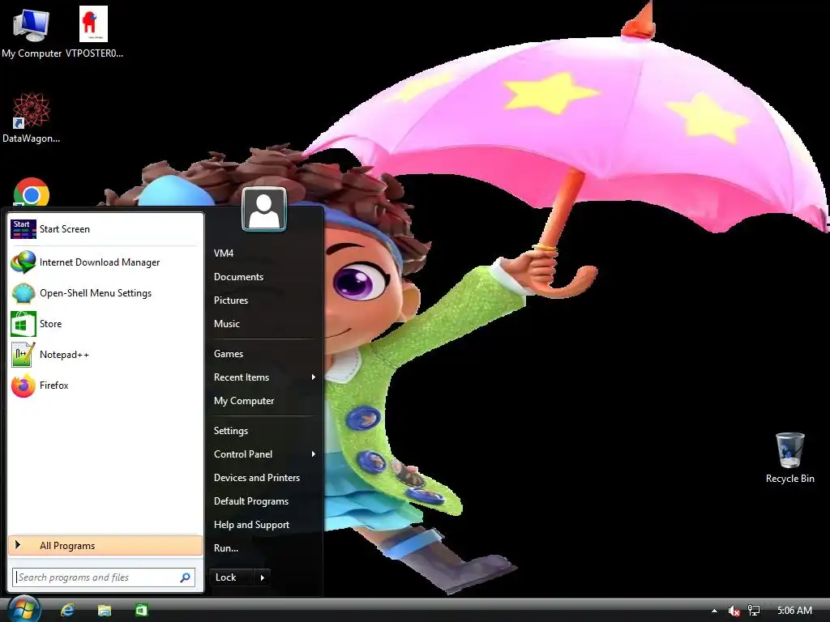Click the Start Screen label
Image resolution: width=830 pixels, height=622 pixels.
click(65, 229)
